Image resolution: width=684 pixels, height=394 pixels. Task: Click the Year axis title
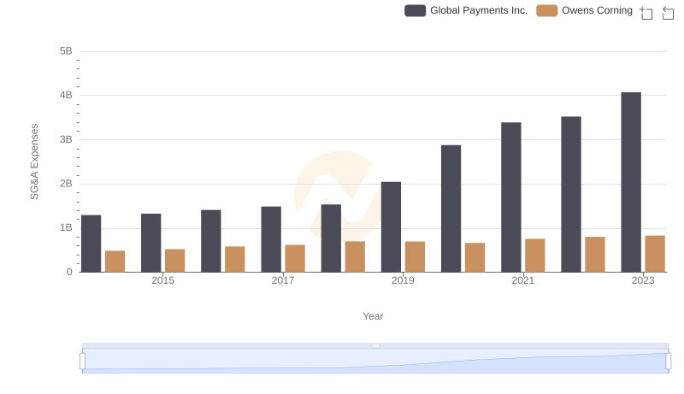[373, 316]
